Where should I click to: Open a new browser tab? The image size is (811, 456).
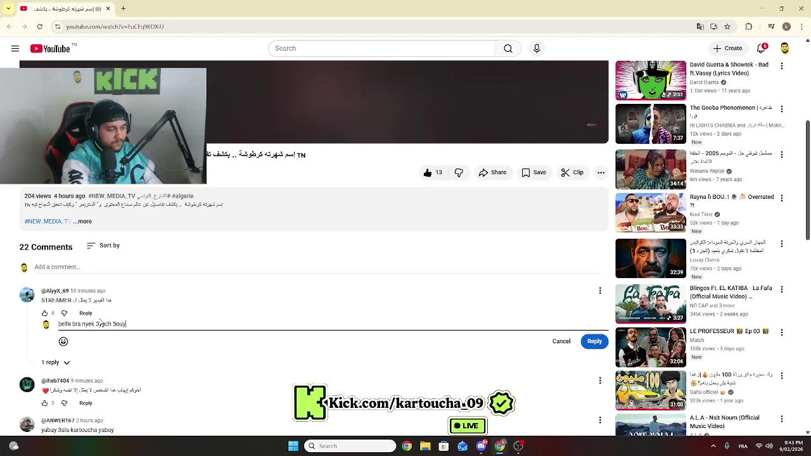[124, 9]
